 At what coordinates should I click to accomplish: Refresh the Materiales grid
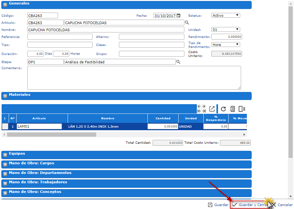point(223,109)
